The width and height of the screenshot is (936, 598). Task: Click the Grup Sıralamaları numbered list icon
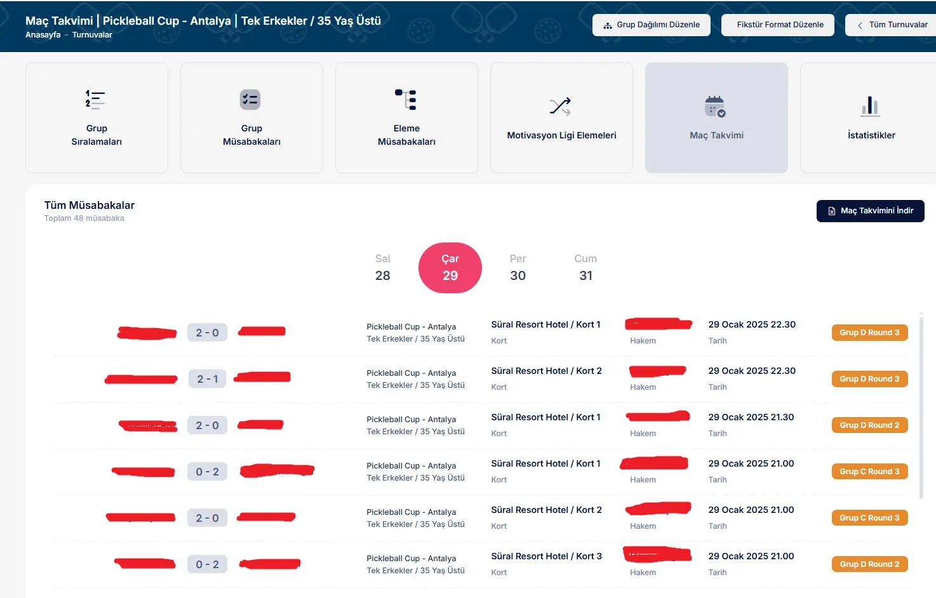(95, 100)
